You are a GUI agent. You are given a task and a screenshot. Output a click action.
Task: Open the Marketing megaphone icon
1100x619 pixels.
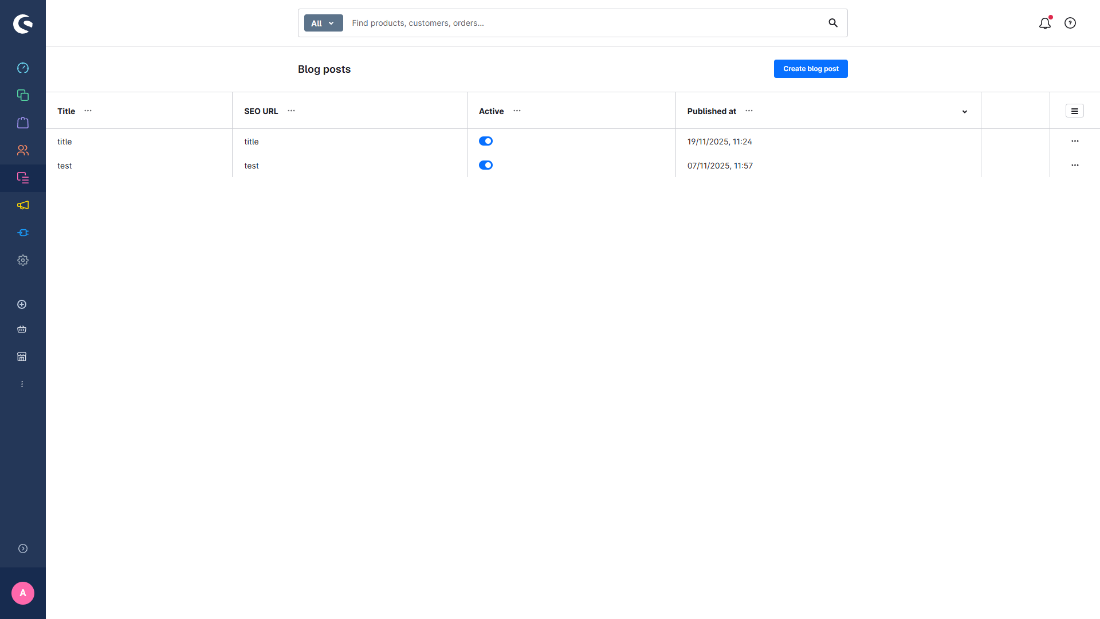(23, 205)
